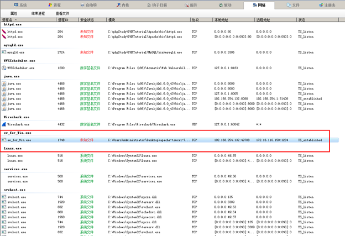Sort by the 状态 column header

click(x=317, y=20)
